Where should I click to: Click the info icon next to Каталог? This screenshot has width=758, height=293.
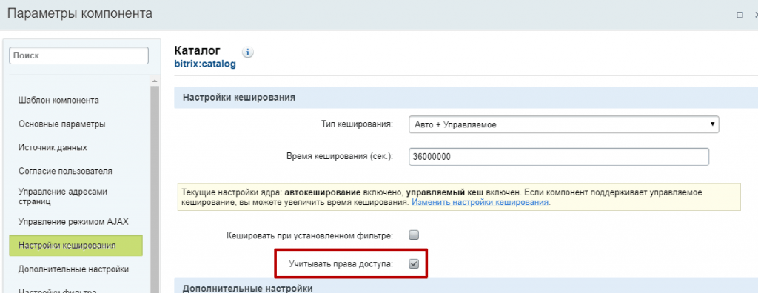point(247,53)
